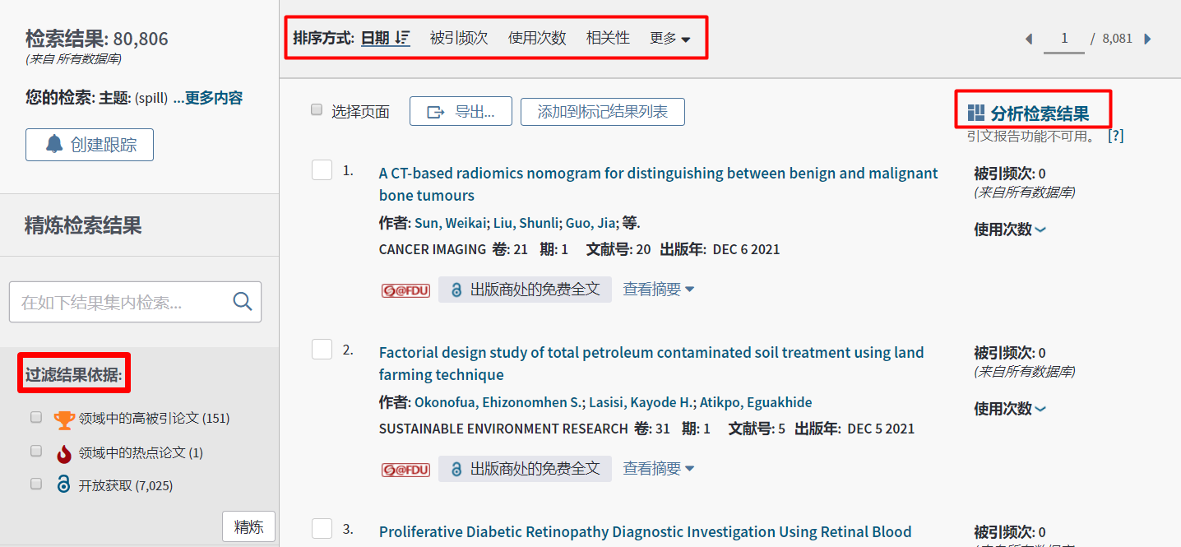Sort results by 被引频次
Screen dimensions: 1181x547
[x=459, y=38]
